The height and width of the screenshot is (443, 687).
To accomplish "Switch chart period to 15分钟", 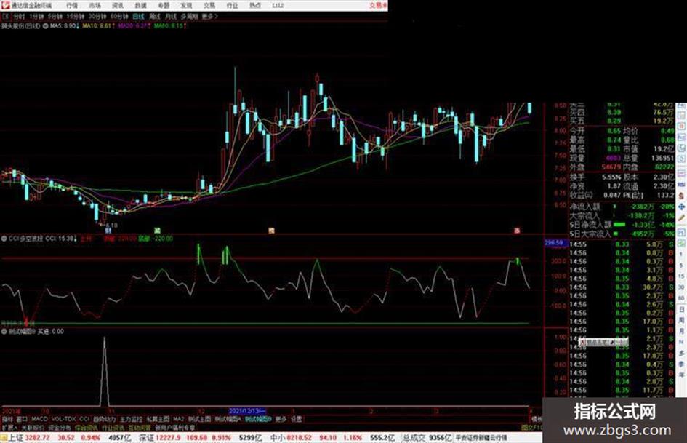I will pyautogui.click(x=76, y=16).
